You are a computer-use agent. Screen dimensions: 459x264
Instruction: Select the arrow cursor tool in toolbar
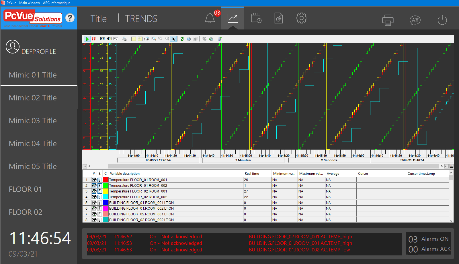click(173, 39)
